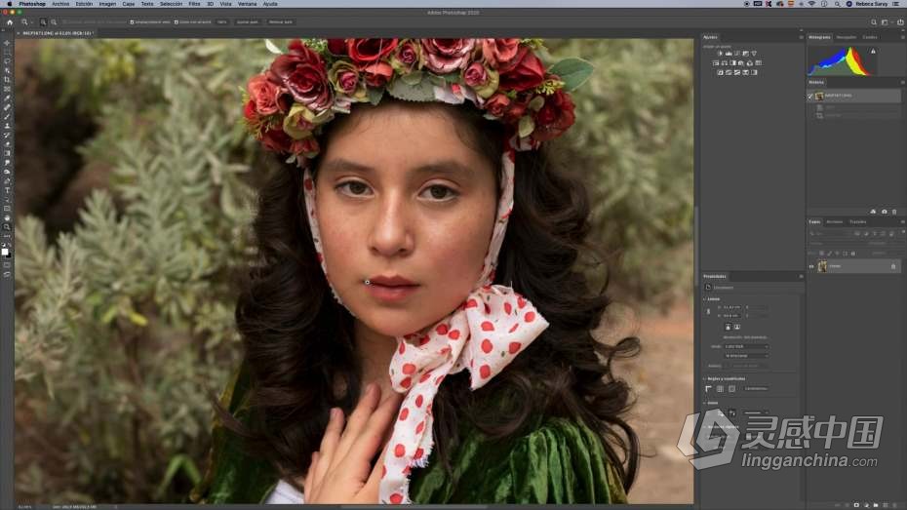
Task: Click the histogram cache warning triangle
Action: [x=874, y=52]
